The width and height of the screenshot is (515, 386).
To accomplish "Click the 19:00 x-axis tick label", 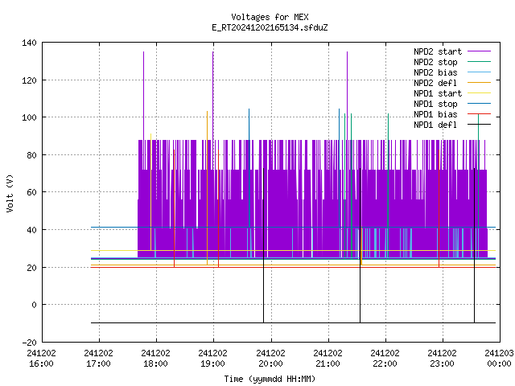I will (212, 363).
